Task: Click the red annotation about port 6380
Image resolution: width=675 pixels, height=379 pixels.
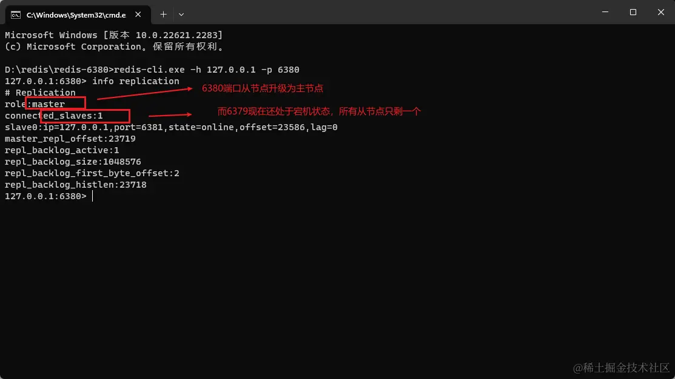Action: click(x=262, y=88)
